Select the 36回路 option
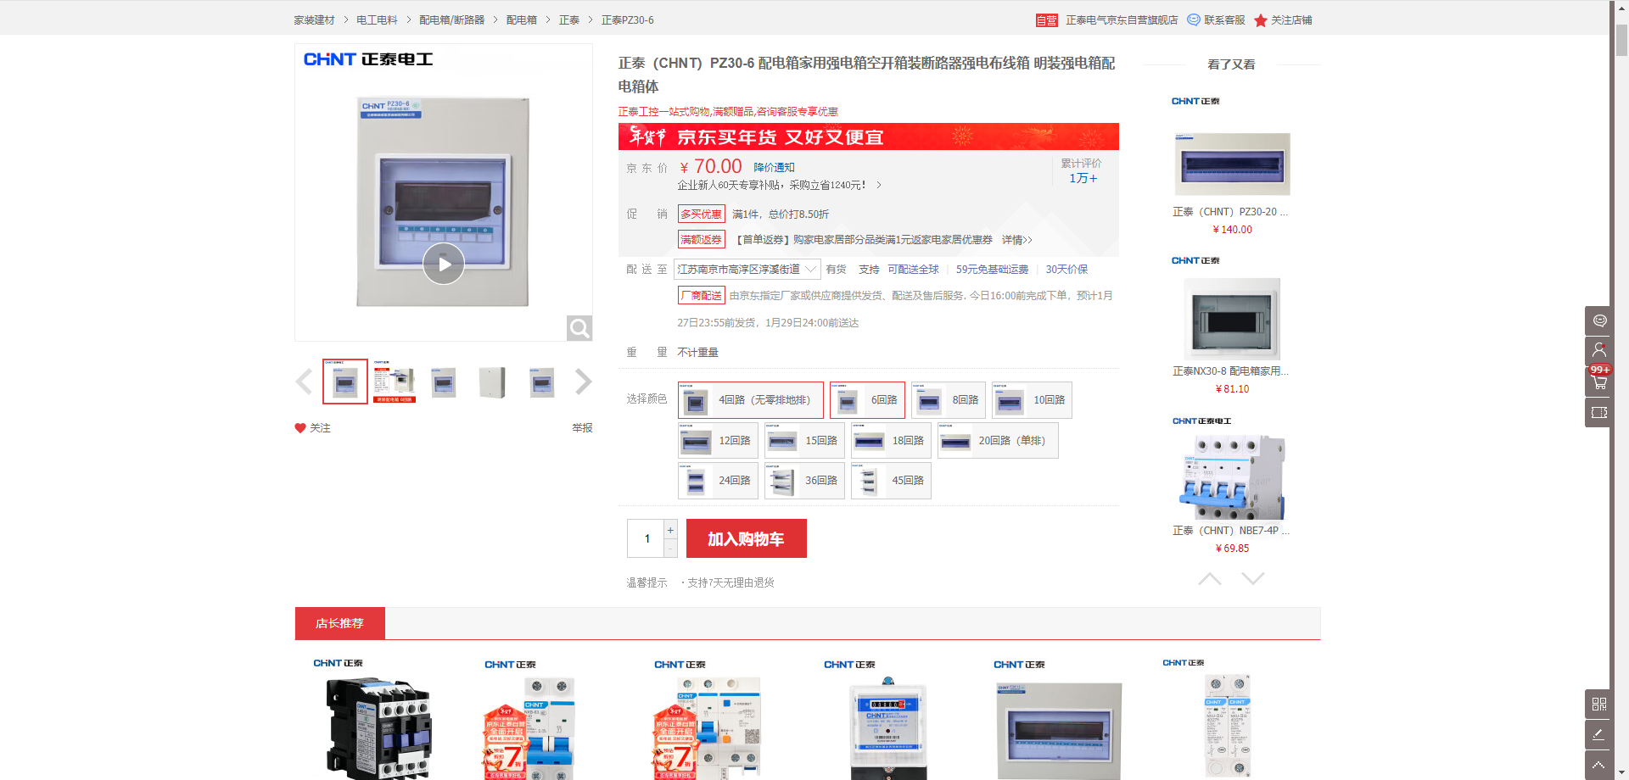The height and width of the screenshot is (780, 1629). pos(804,481)
